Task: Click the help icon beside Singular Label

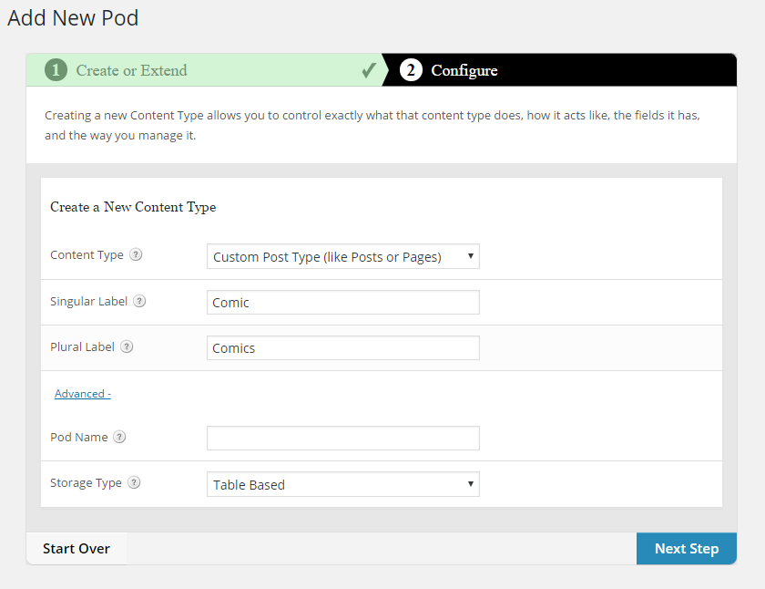Action: click(139, 301)
